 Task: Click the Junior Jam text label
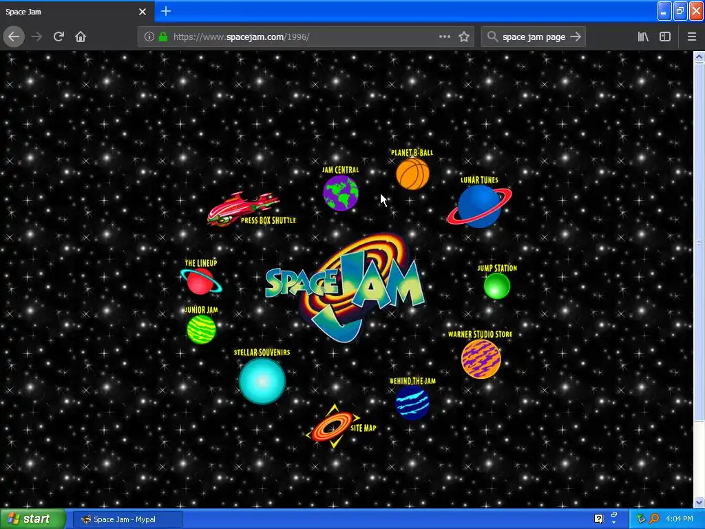point(201,310)
